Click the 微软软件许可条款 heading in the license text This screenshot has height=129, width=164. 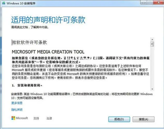[x=30, y=42]
